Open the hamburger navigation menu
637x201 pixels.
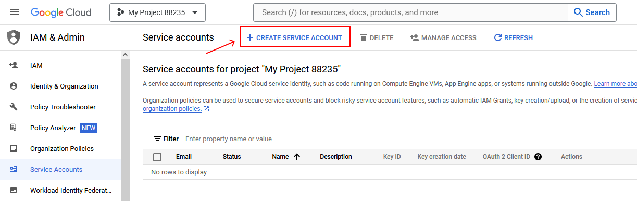coord(15,12)
